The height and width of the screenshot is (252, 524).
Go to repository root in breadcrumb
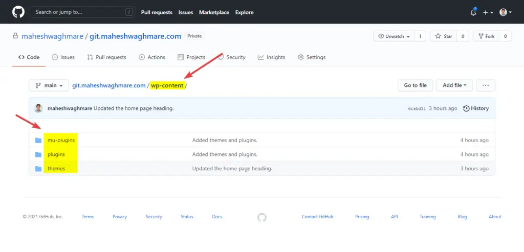109,85
